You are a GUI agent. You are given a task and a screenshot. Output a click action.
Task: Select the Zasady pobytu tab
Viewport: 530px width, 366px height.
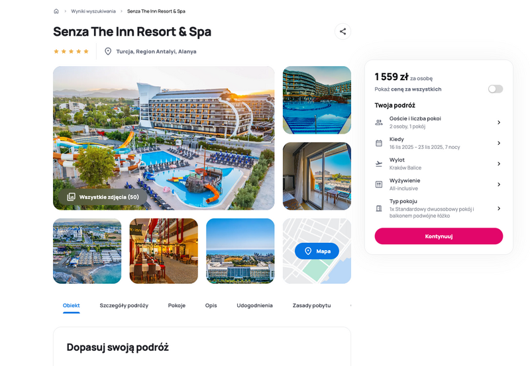pyautogui.click(x=311, y=305)
